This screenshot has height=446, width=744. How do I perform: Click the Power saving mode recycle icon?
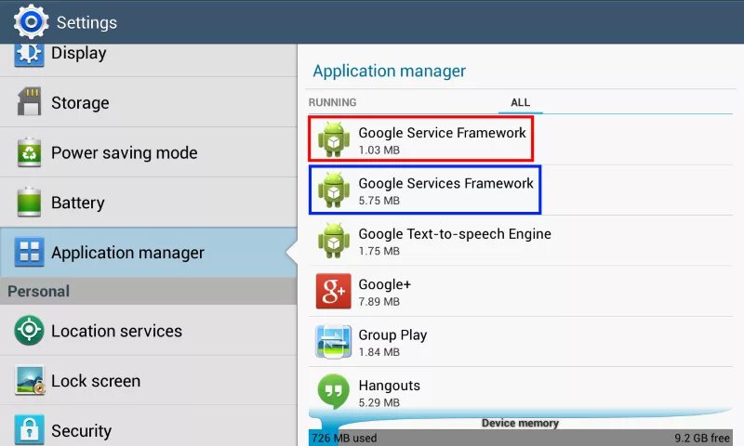[x=29, y=152]
